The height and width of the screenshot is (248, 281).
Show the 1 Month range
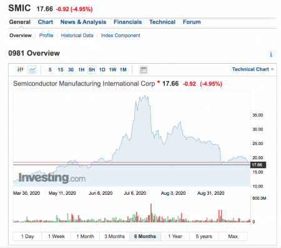86,236
